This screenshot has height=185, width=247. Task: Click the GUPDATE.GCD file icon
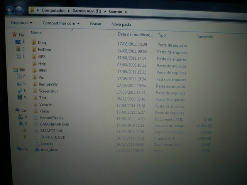click(x=37, y=137)
